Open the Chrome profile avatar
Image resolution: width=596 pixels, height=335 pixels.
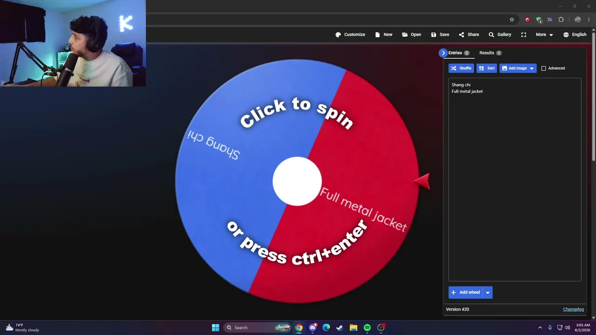577,20
